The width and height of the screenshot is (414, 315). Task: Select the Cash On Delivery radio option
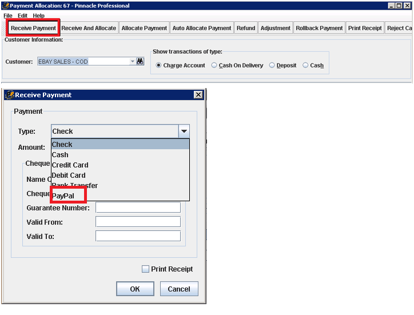(x=214, y=65)
